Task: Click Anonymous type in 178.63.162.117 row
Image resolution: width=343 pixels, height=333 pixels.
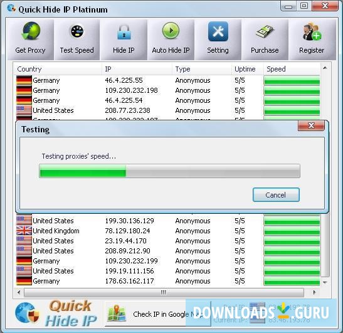Action: click(x=193, y=281)
